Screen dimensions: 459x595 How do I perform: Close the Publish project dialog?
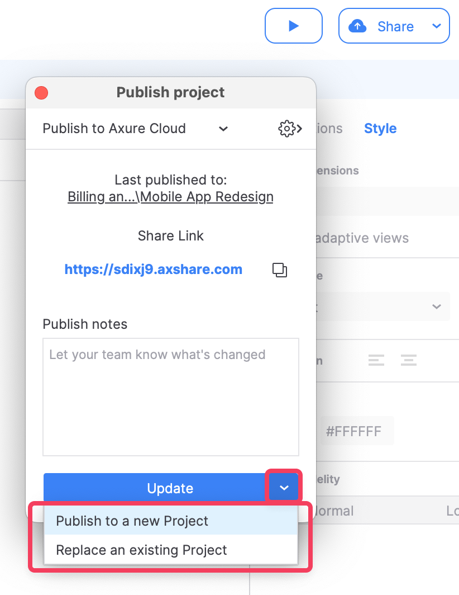41,92
